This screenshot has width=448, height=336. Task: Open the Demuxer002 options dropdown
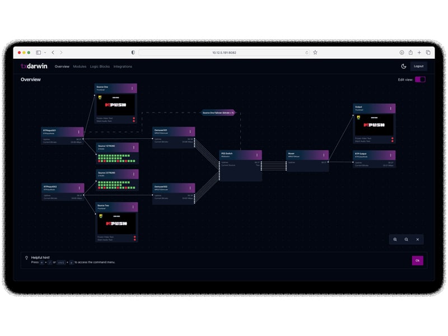[190, 188]
